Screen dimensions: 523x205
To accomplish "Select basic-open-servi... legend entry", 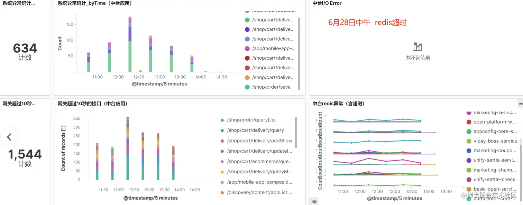I will point(495,189).
